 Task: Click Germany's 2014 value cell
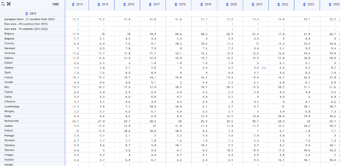point(75,53)
